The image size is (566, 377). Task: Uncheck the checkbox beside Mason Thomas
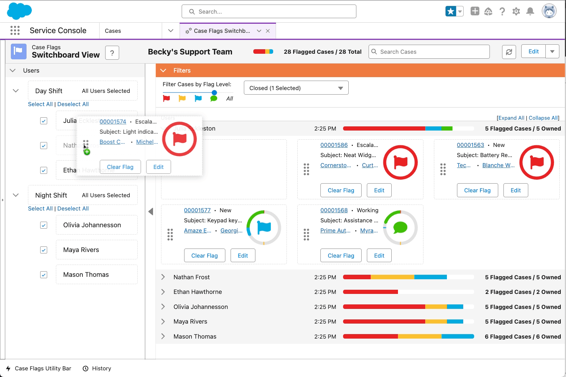pos(43,275)
